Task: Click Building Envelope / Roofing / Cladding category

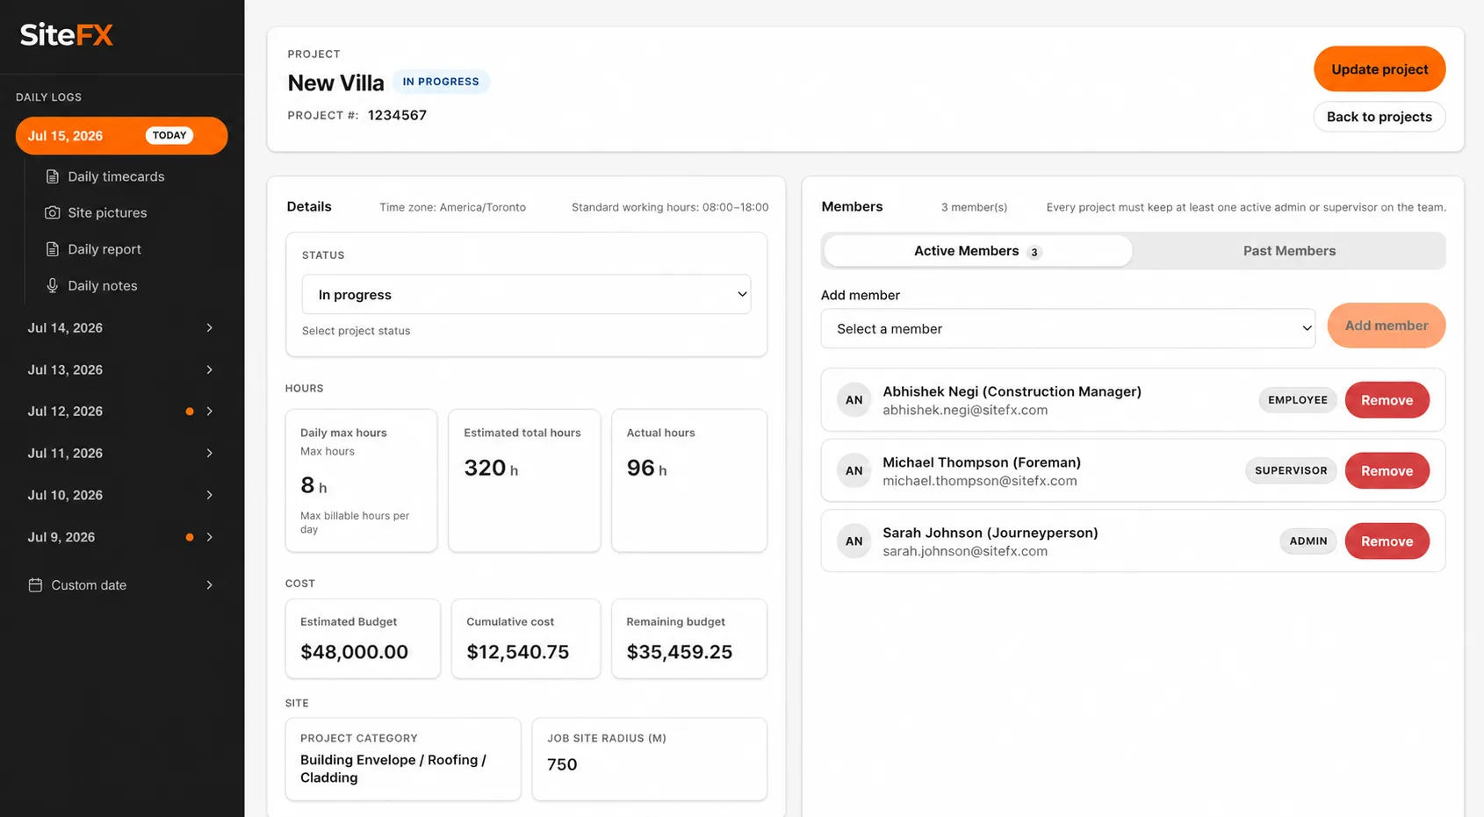Action: click(393, 769)
